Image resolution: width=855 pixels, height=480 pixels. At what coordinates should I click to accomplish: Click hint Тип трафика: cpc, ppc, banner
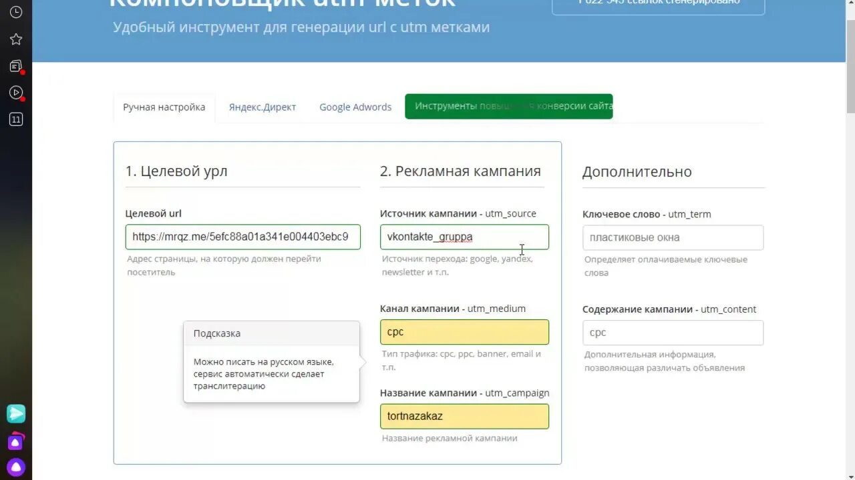click(x=462, y=361)
